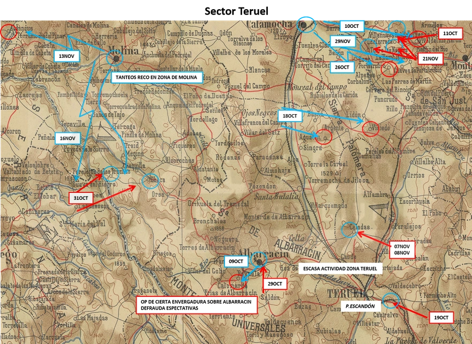472x344 pixels.
Task: Click the blue circle at Puerto Escandón
Action: click(x=391, y=301)
